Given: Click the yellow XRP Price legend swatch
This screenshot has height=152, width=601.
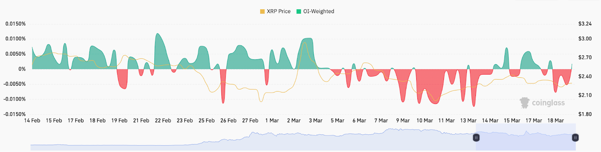Looking at the screenshot, I should 262,12.
